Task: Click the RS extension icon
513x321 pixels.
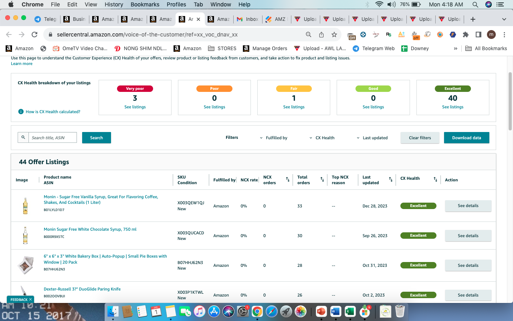Action: tap(389, 35)
